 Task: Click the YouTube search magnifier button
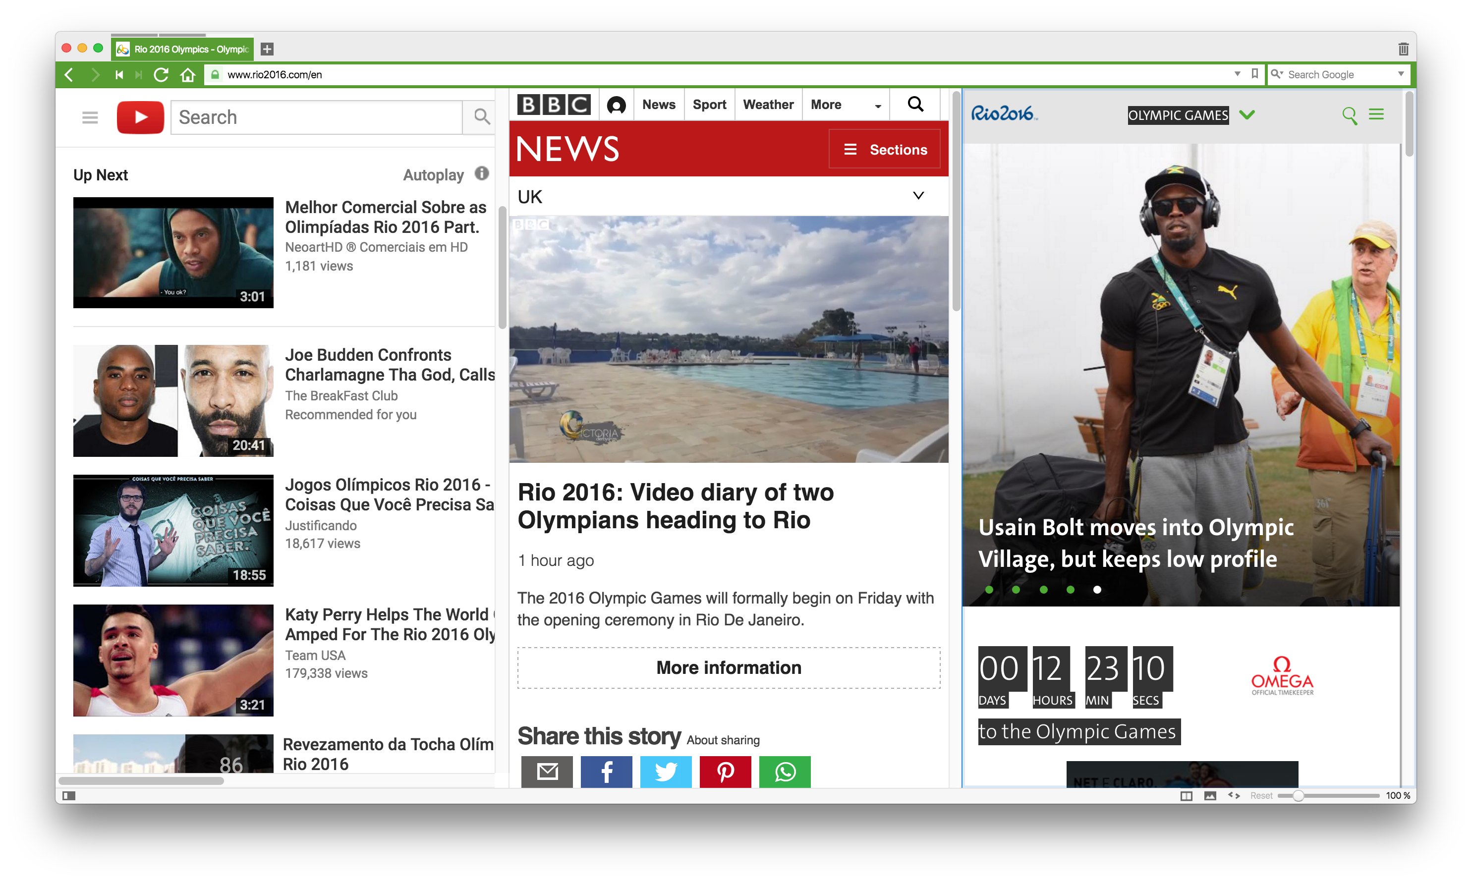(482, 116)
